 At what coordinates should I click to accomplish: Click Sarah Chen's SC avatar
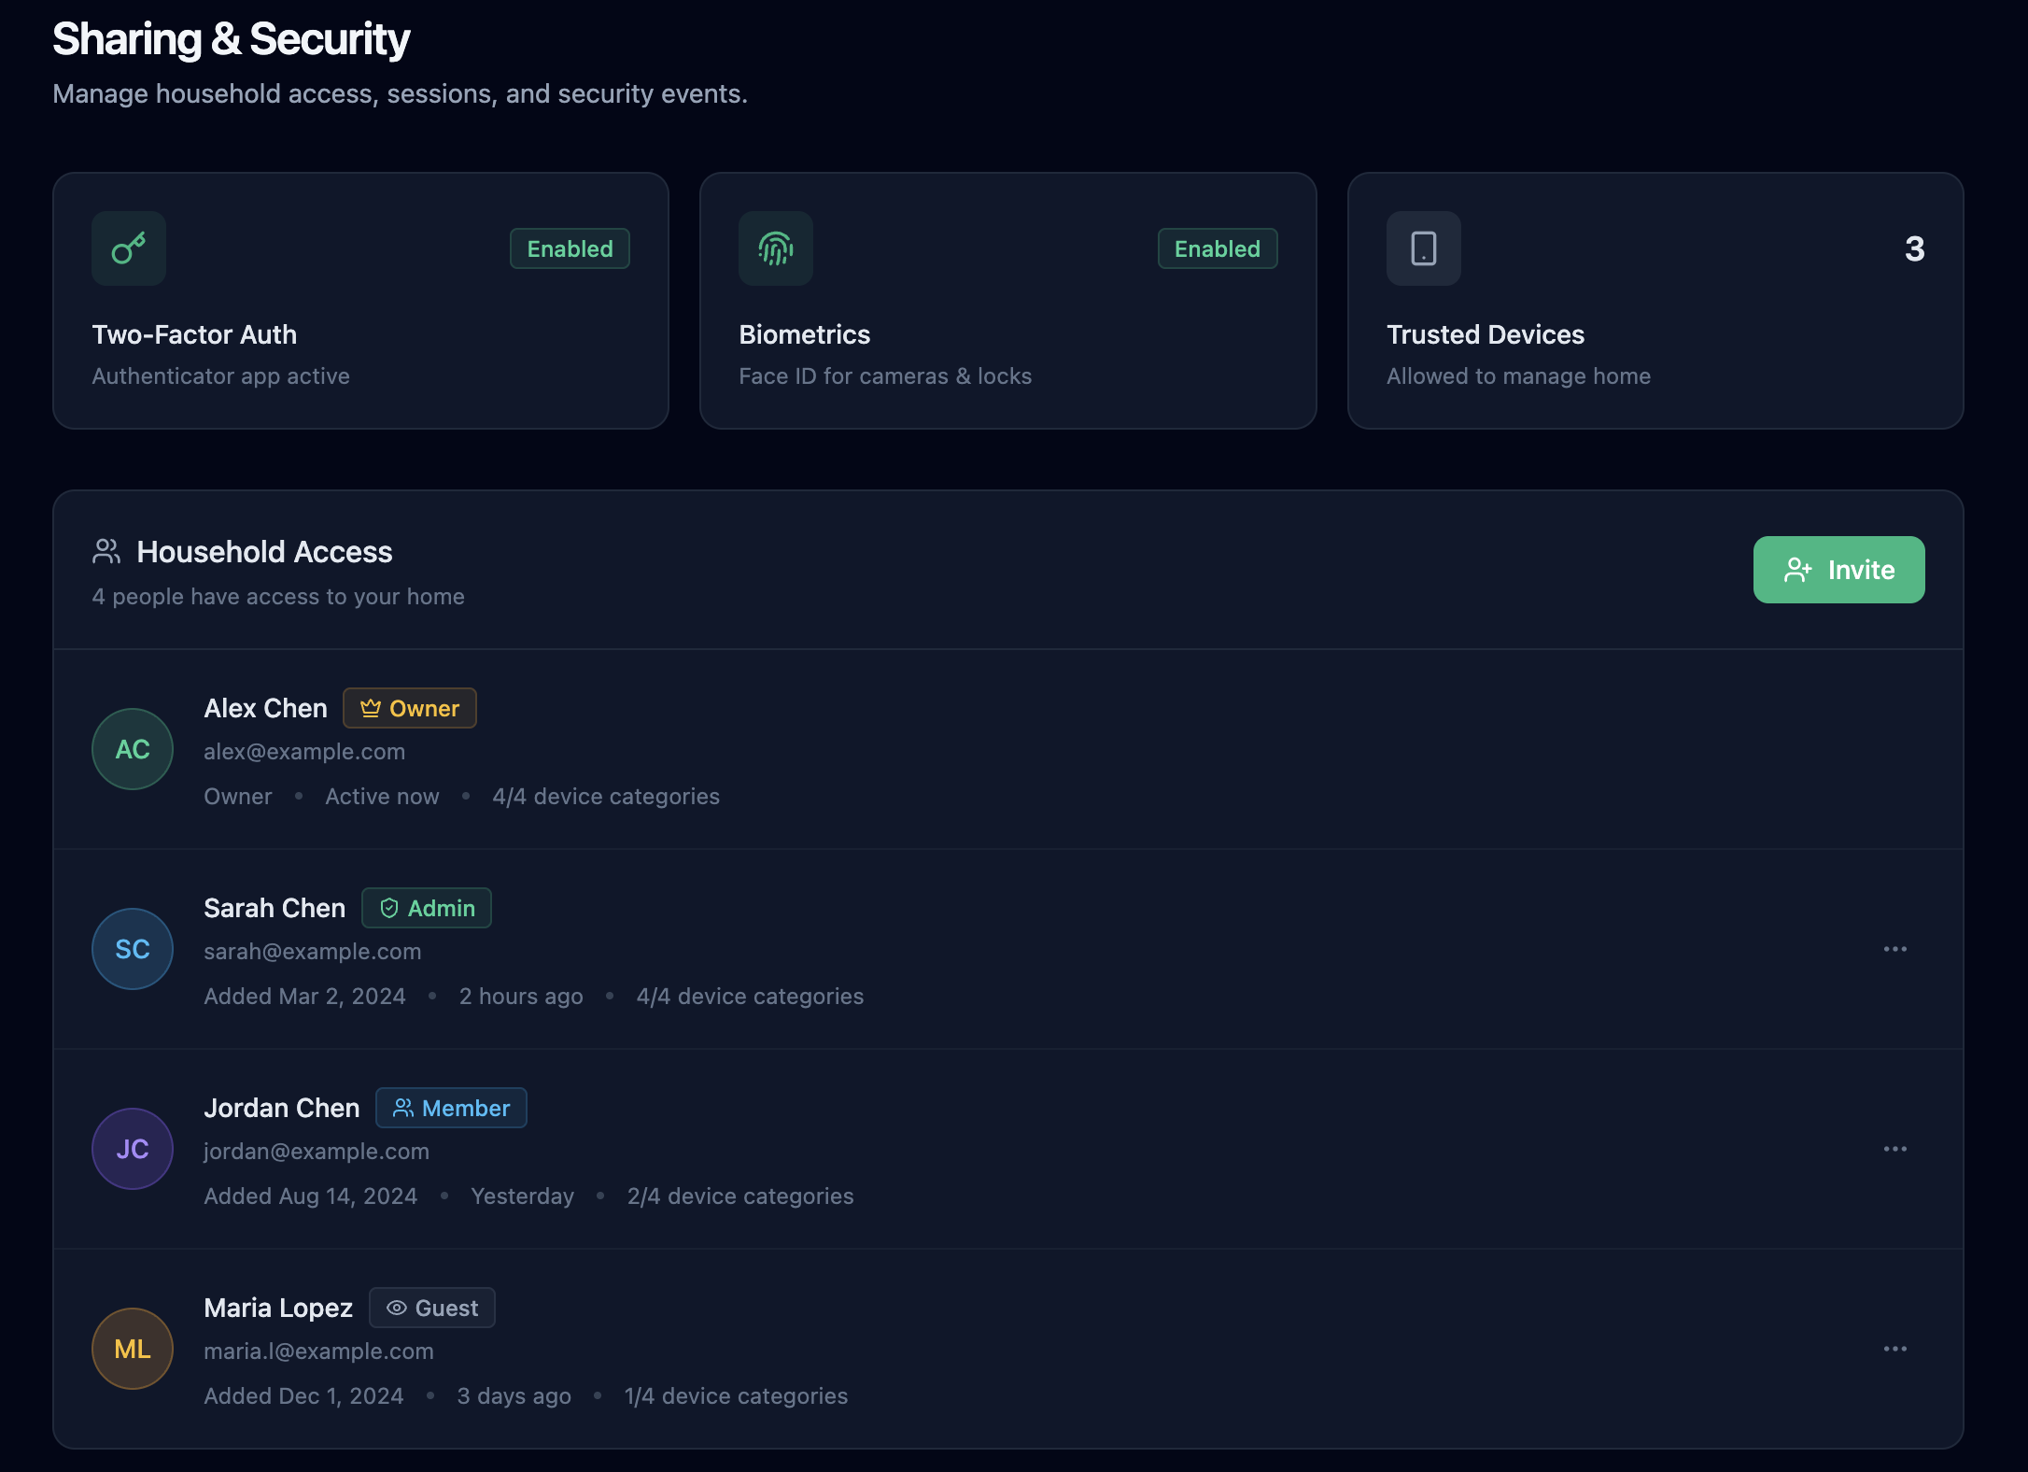(x=133, y=949)
